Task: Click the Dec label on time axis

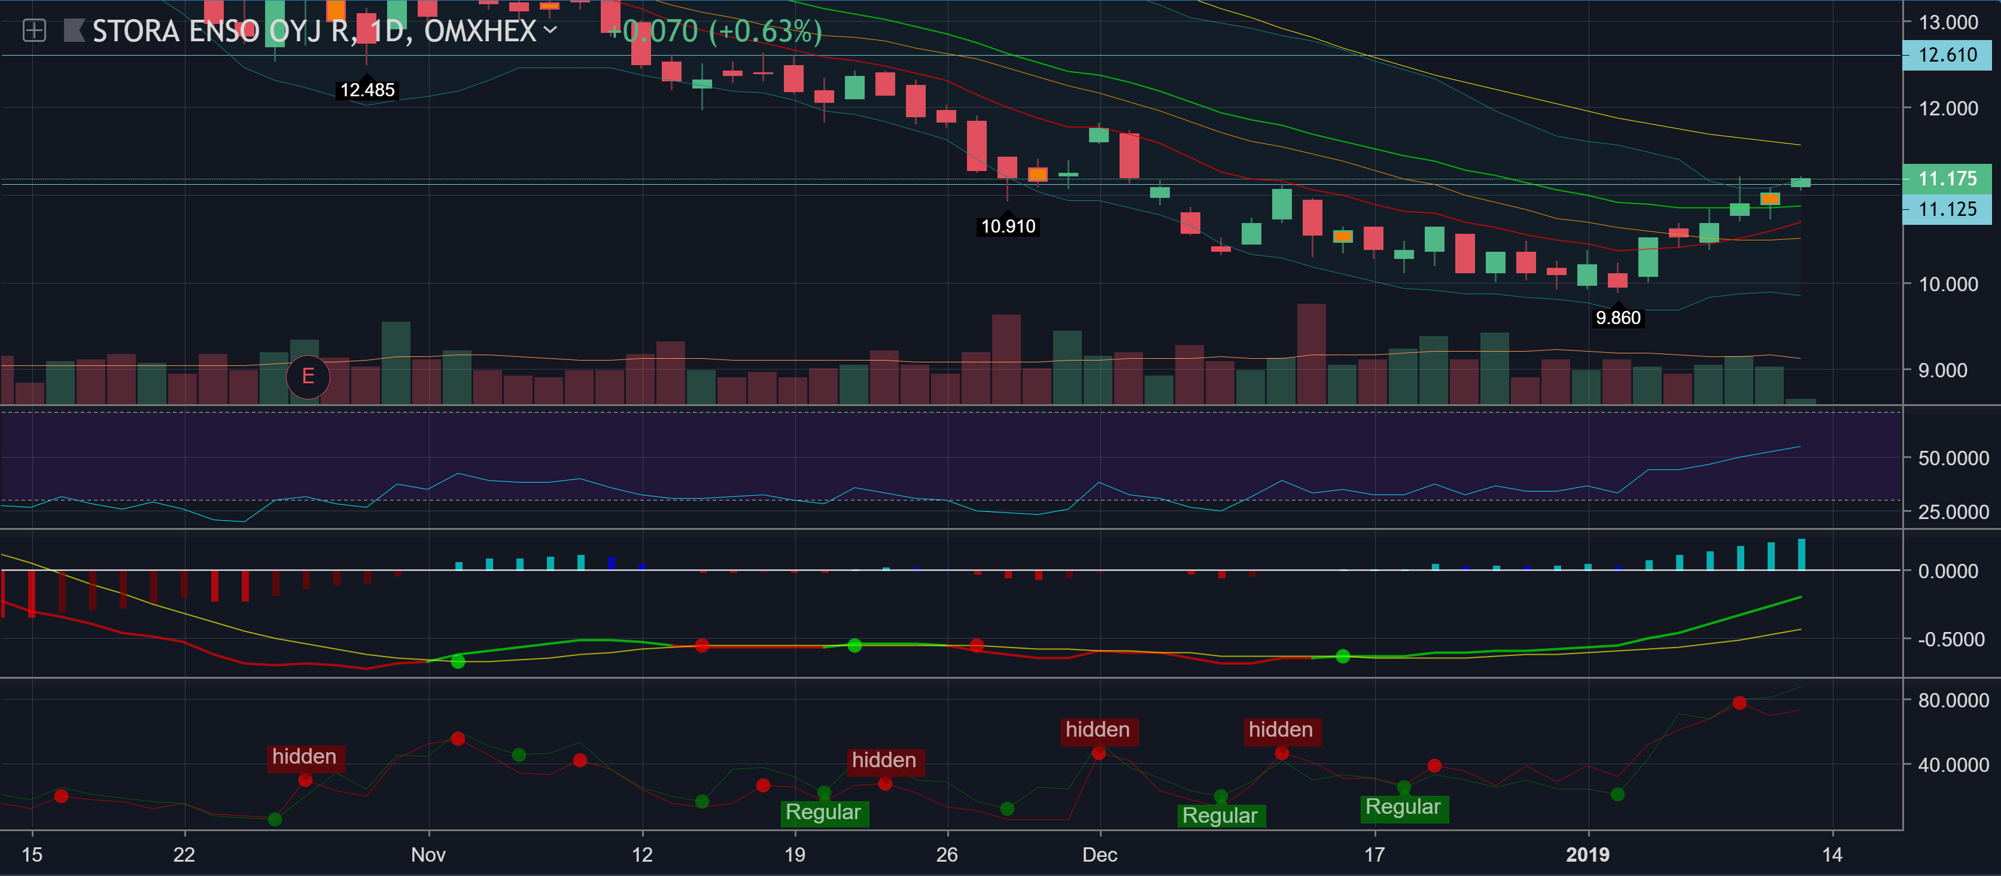Action: 1099,855
